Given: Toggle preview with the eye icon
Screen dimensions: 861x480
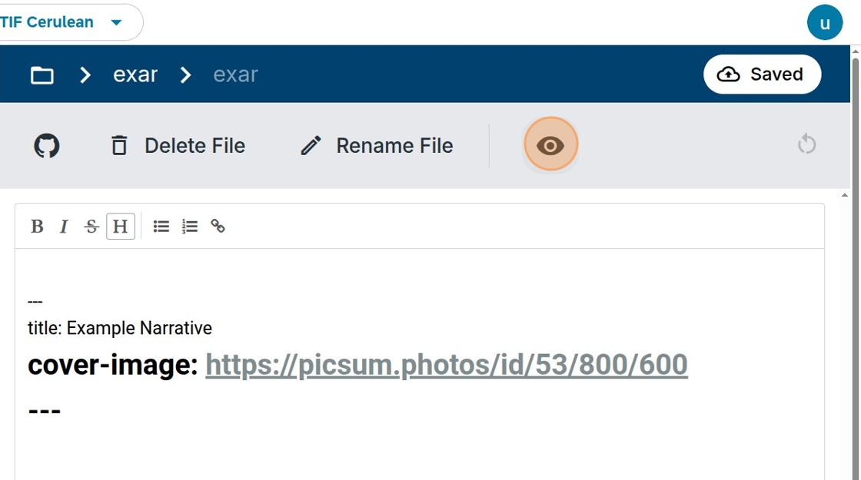Looking at the screenshot, I should coord(550,145).
